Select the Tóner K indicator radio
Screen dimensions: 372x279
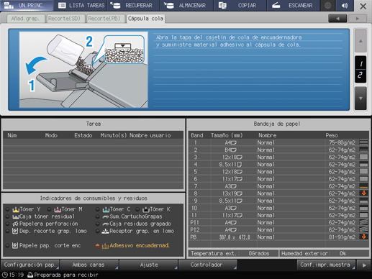coord(137,209)
